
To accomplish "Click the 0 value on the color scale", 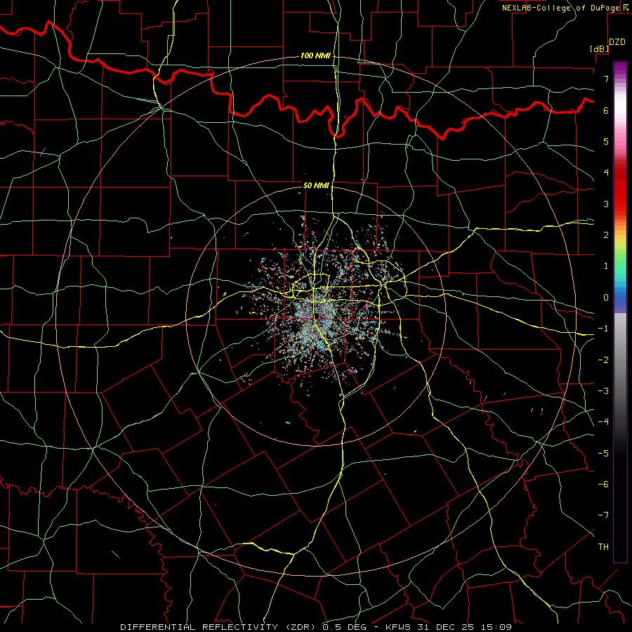I will click(606, 298).
